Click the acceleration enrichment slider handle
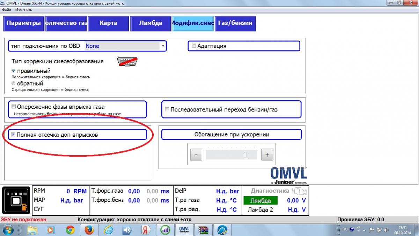Image resolution: width=419 pixels, height=236 pixels. (245, 155)
